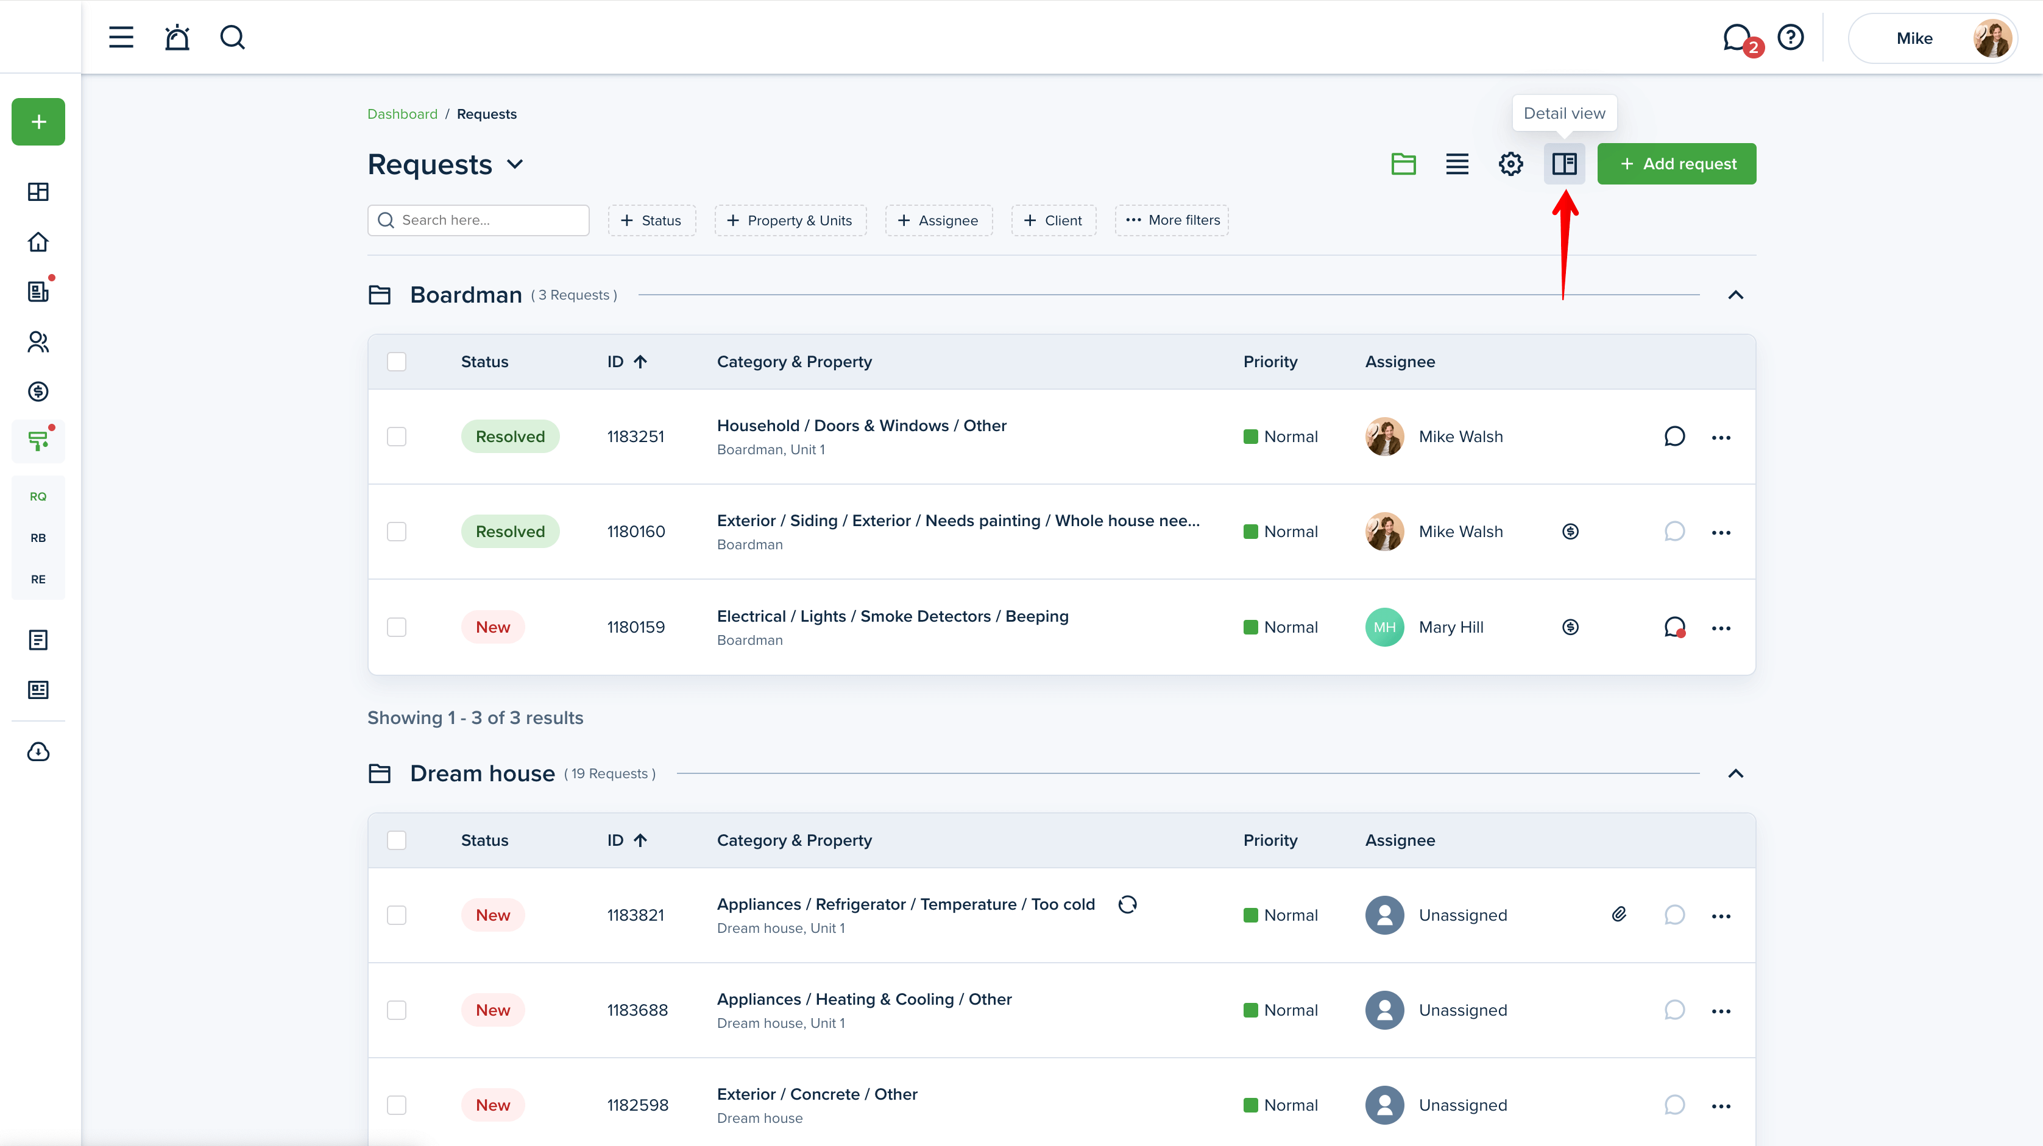
Task: Select all Boardman requests via header checkbox
Action: pyautogui.click(x=397, y=361)
